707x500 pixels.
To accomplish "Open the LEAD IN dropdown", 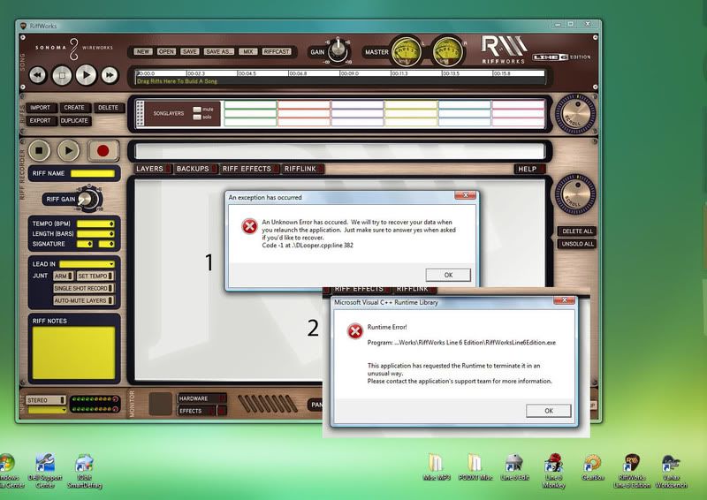I will tap(87, 264).
